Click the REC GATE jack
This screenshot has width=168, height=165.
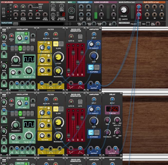(158, 24)
